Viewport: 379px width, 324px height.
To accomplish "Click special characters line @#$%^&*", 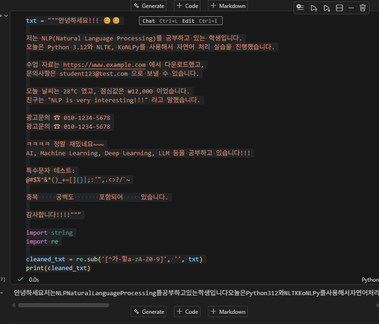I will point(78,180).
